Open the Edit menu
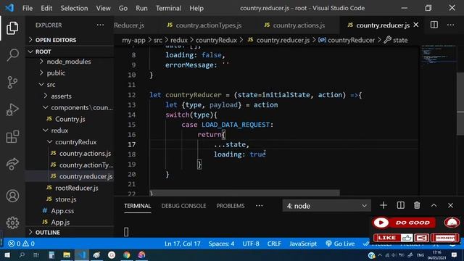 [46, 8]
